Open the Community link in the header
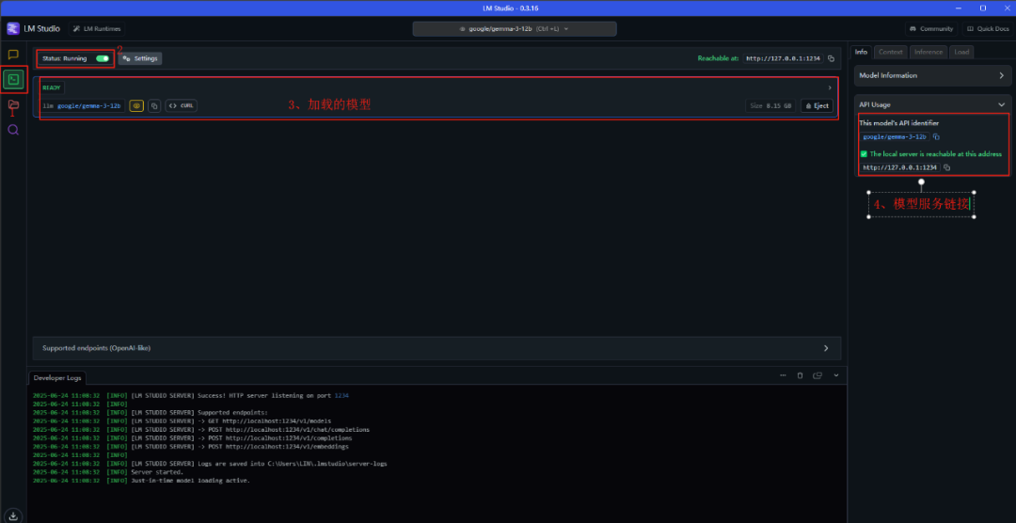1016x523 pixels. click(931, 28)
